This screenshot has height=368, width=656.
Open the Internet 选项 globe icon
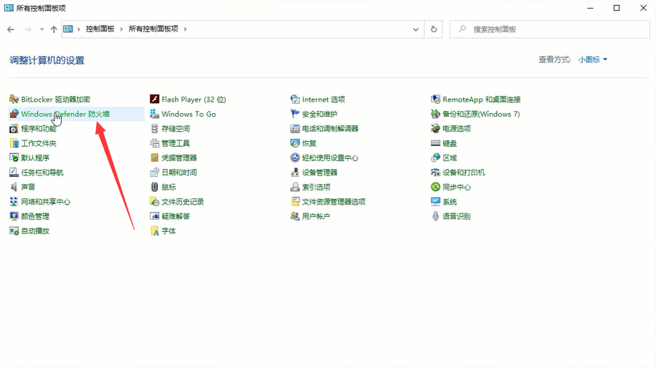(295, 100)
